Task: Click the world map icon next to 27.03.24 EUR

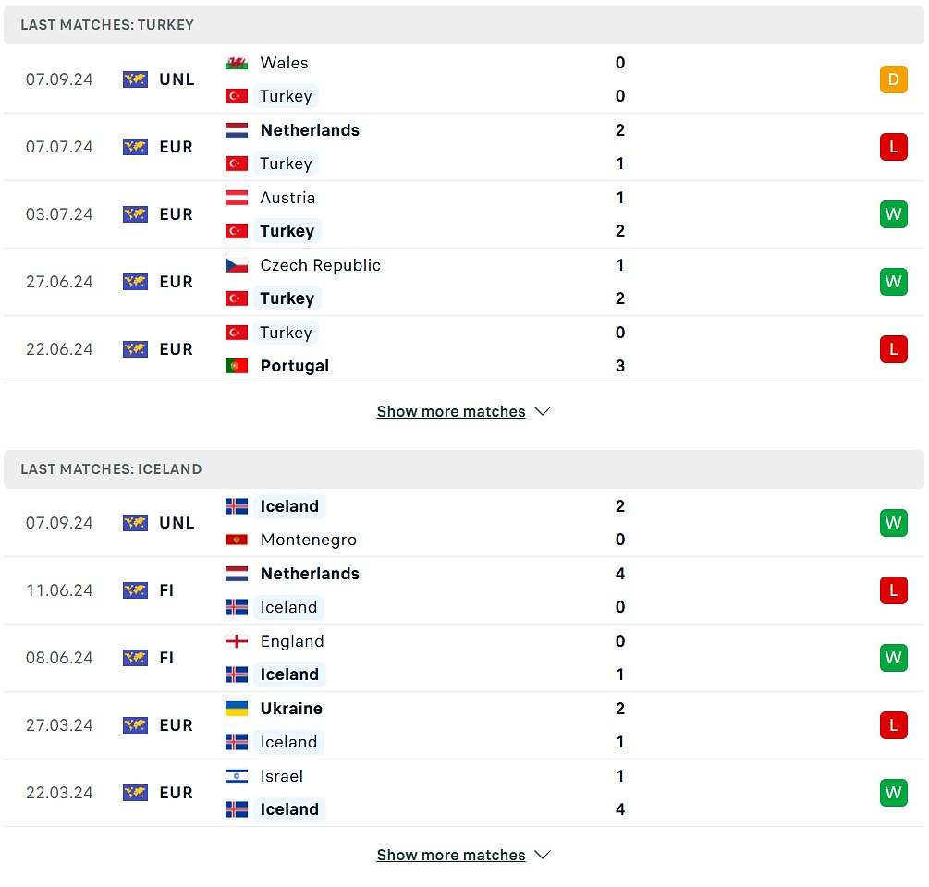Action: pos(135,725)
